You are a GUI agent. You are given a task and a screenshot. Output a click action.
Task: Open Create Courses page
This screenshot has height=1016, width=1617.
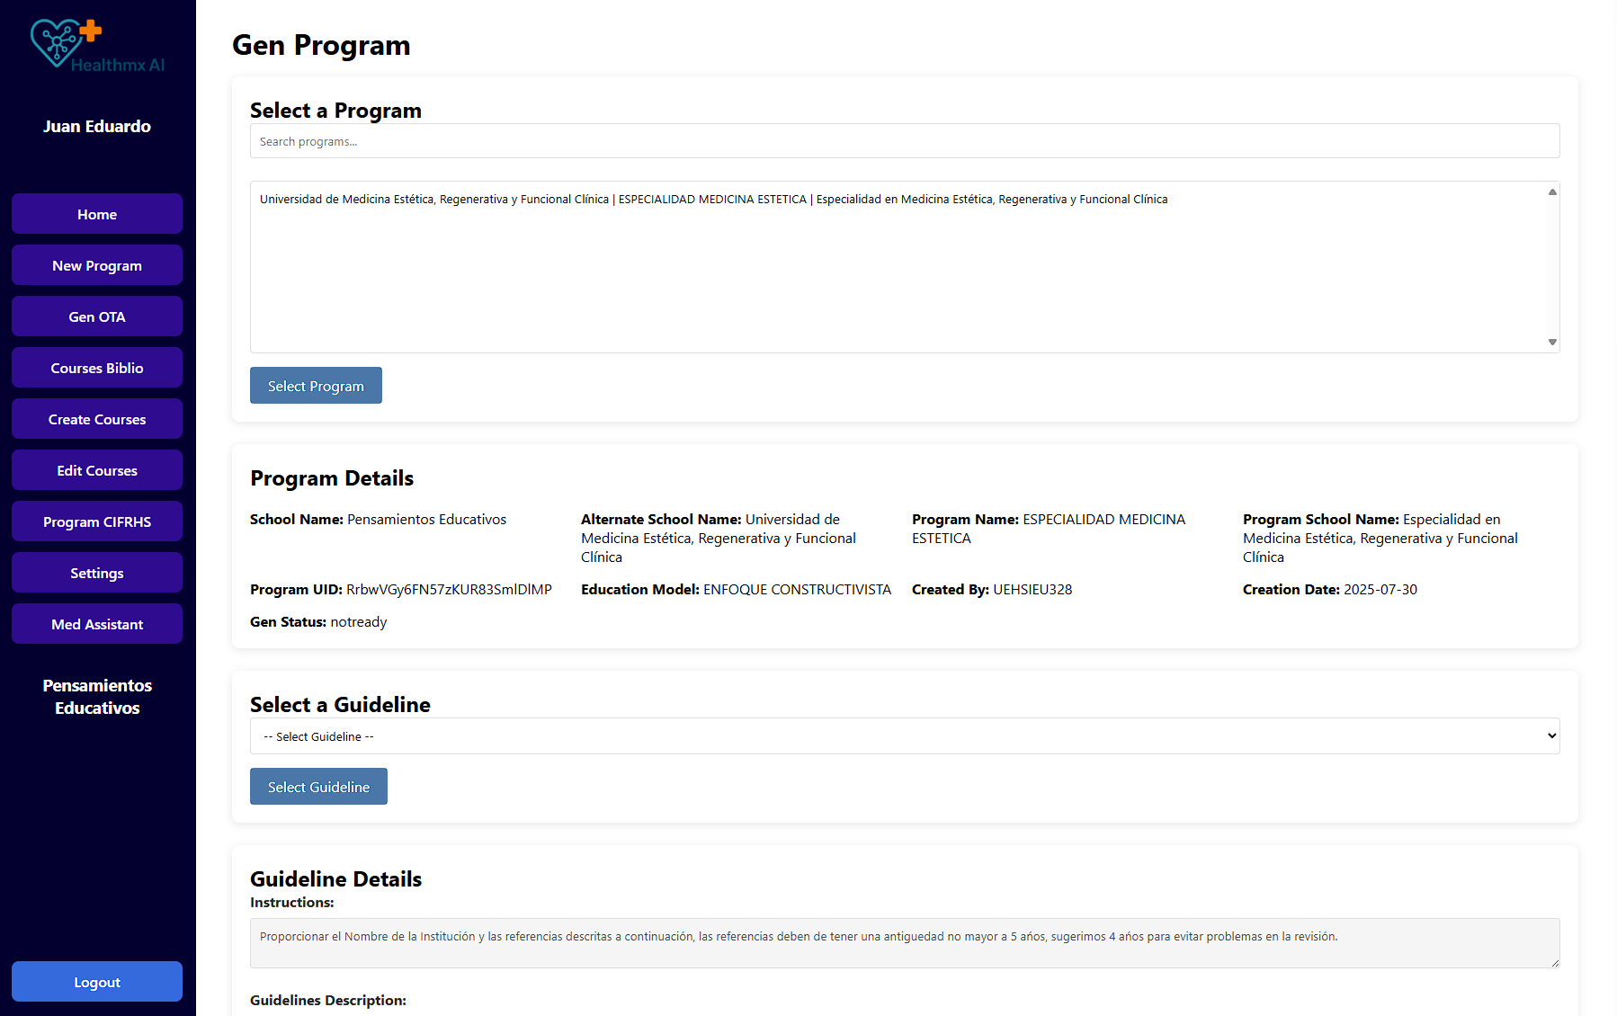pyautogui.click(x=97, y=419)
